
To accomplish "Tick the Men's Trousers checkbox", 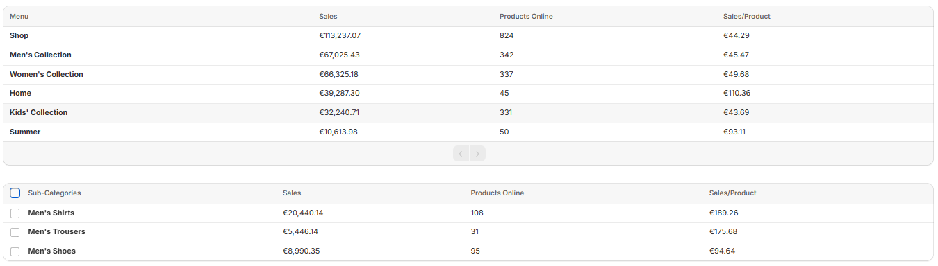I will (15, 232).
